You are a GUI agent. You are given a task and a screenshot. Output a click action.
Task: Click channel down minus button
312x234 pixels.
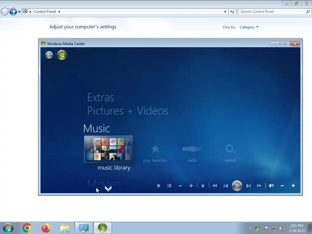[180, 186]
